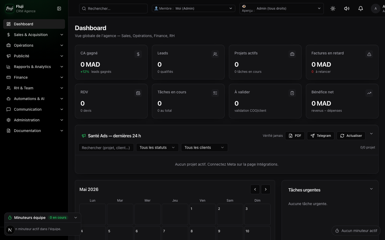385x240 pixels.
Task: Focus the Rechercher search field
Action: [113, 9]
